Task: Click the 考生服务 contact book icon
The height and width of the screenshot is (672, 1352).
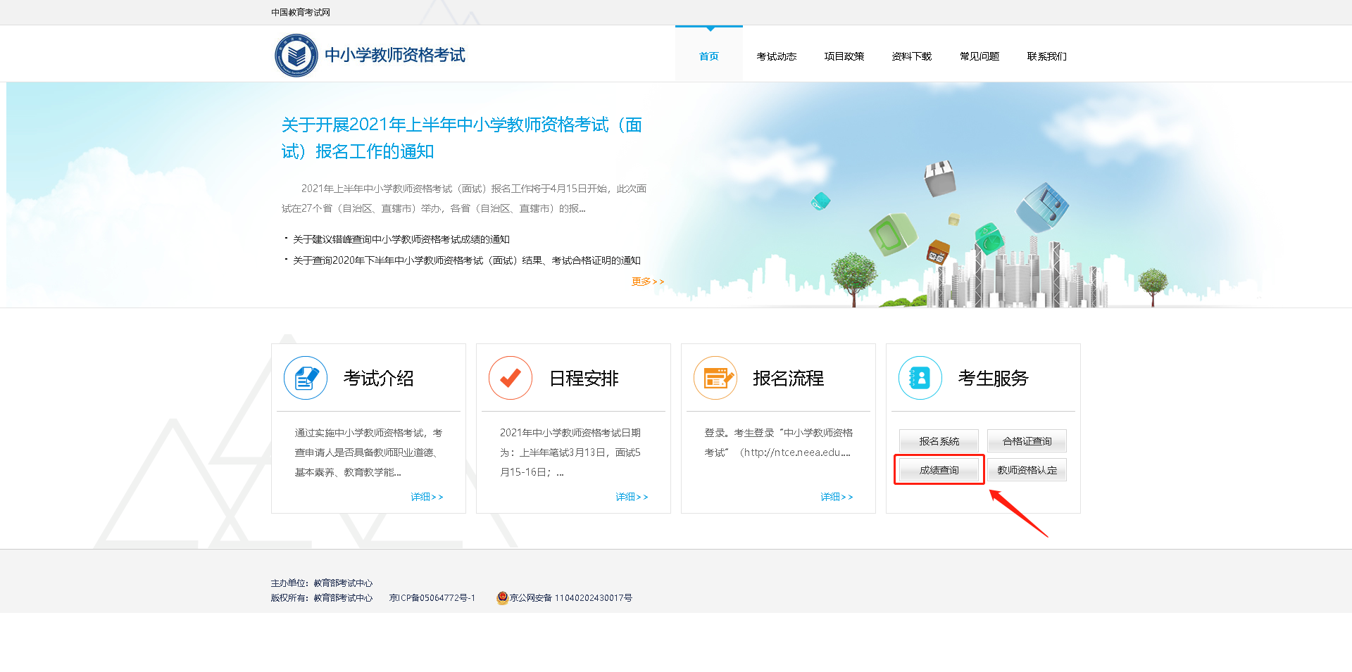Action: click(x=920, y=378)
